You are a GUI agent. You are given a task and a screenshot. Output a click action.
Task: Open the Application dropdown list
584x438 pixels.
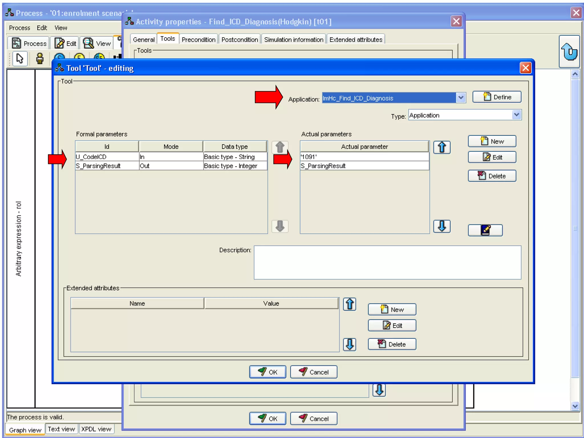click(461, 98)
